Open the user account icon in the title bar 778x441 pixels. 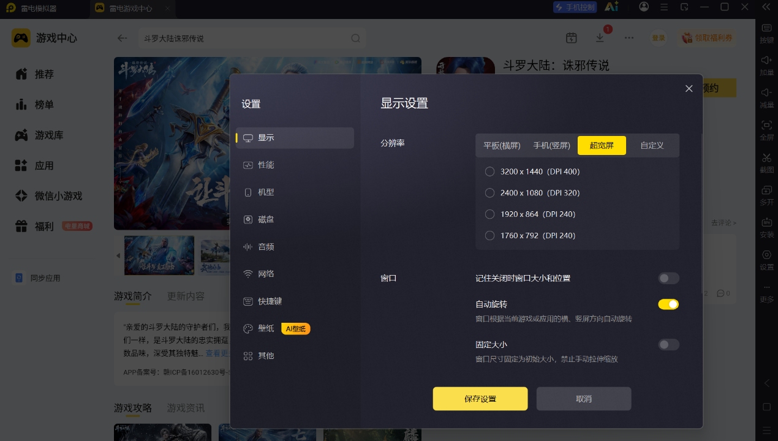(x=644, y=7)
